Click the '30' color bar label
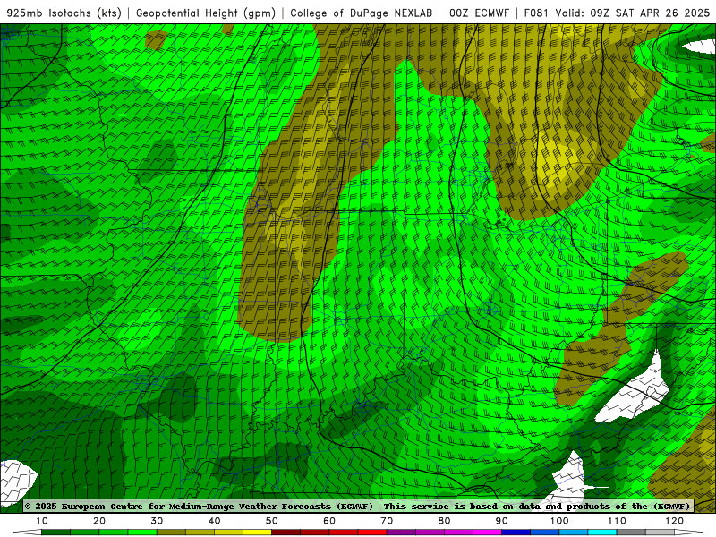Screen dimensions: 716x537 [157, 521]
